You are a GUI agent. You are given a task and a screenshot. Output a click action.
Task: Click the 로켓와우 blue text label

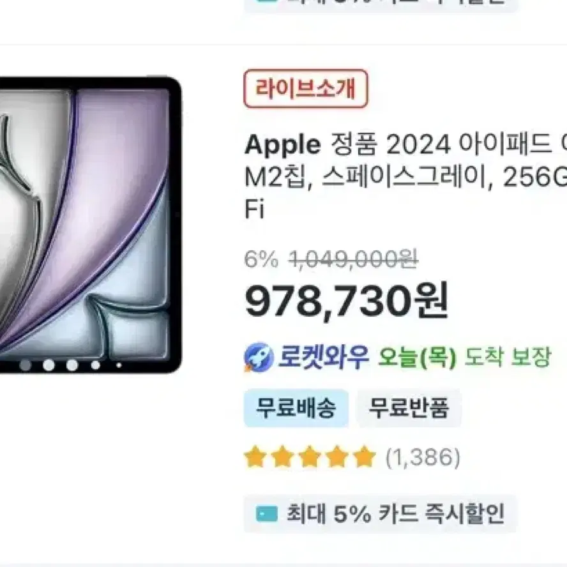[323, 357]
